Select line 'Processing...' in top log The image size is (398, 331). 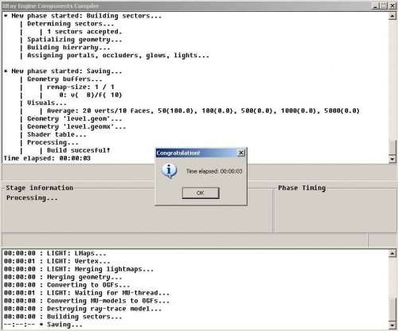(x=53, y=142)
